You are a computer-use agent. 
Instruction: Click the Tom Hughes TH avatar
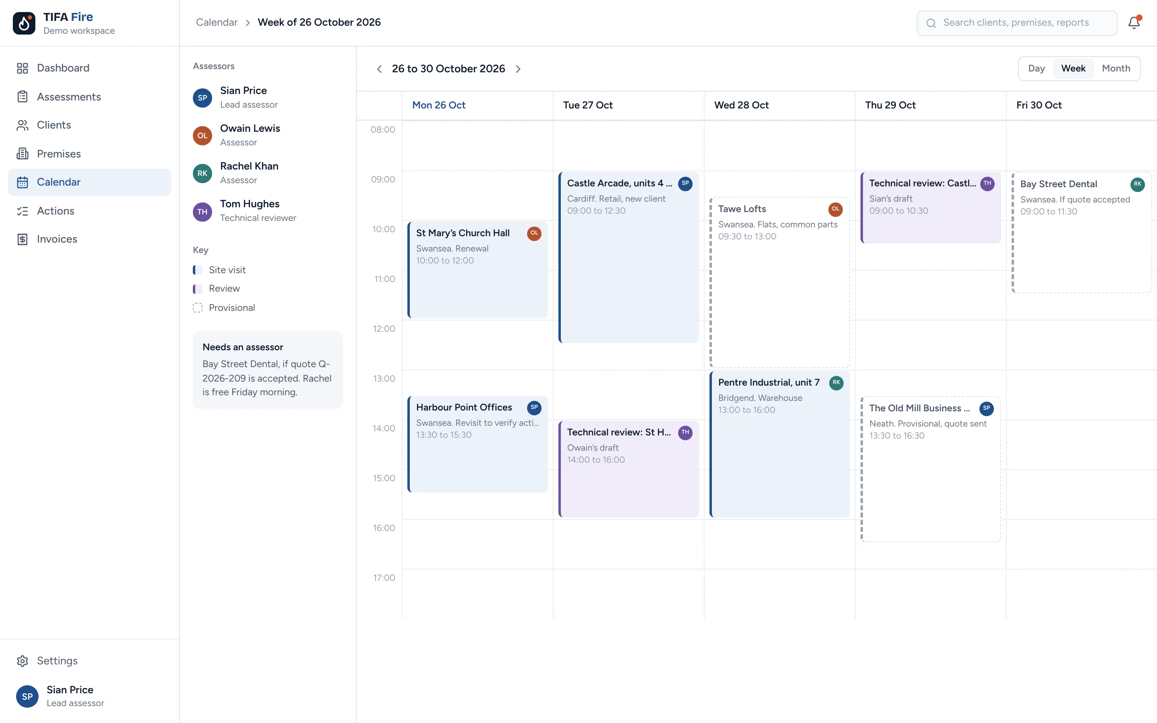(202, 211)
